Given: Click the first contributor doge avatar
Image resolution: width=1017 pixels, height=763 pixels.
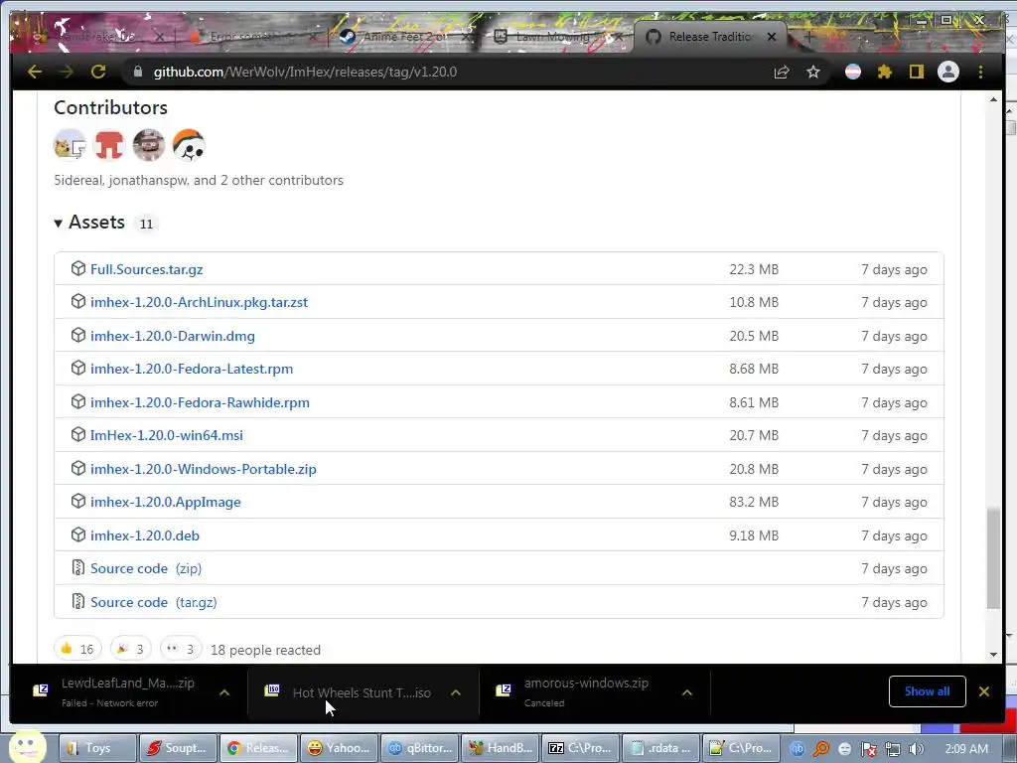Looking at the screenshot, I should click(70, 145).
